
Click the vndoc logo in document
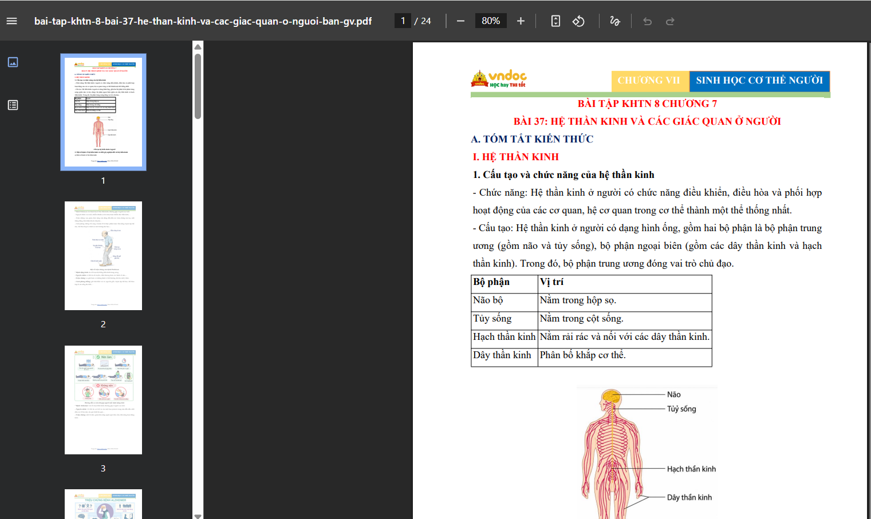point(499,79)
